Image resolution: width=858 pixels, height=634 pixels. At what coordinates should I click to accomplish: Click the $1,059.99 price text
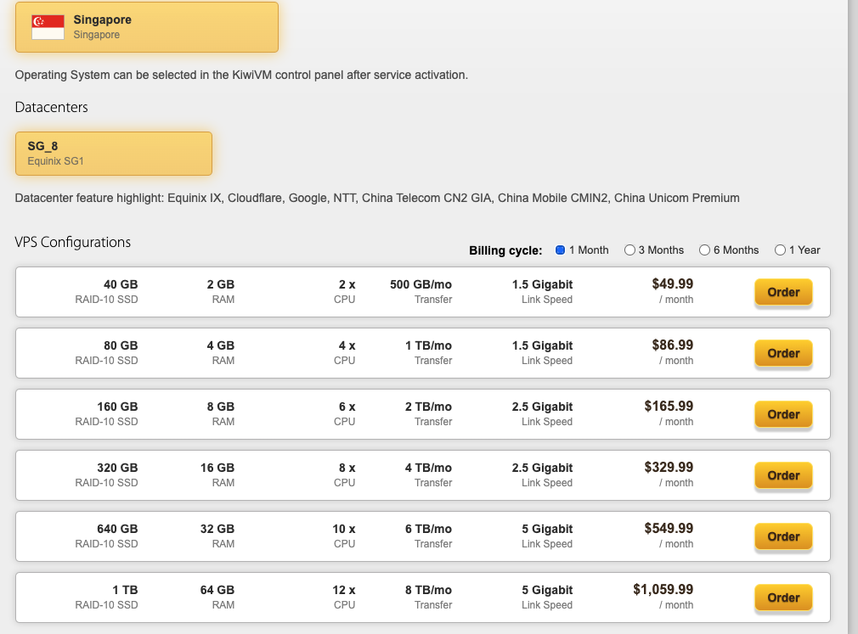click(663, 590)
